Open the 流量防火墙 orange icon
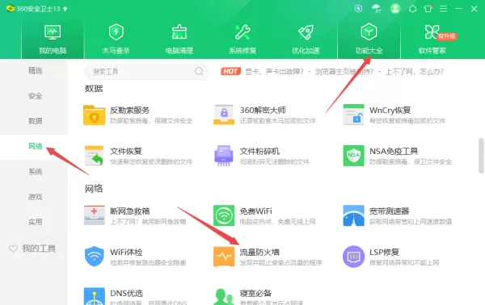The width and height of the screenshot is (485, 305). (224, 257)
